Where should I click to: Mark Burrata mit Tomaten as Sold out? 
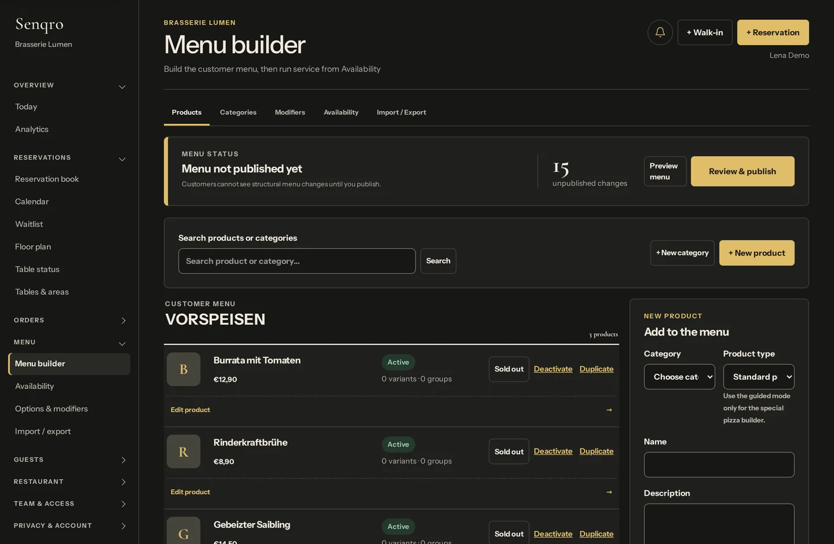(509, 369)
